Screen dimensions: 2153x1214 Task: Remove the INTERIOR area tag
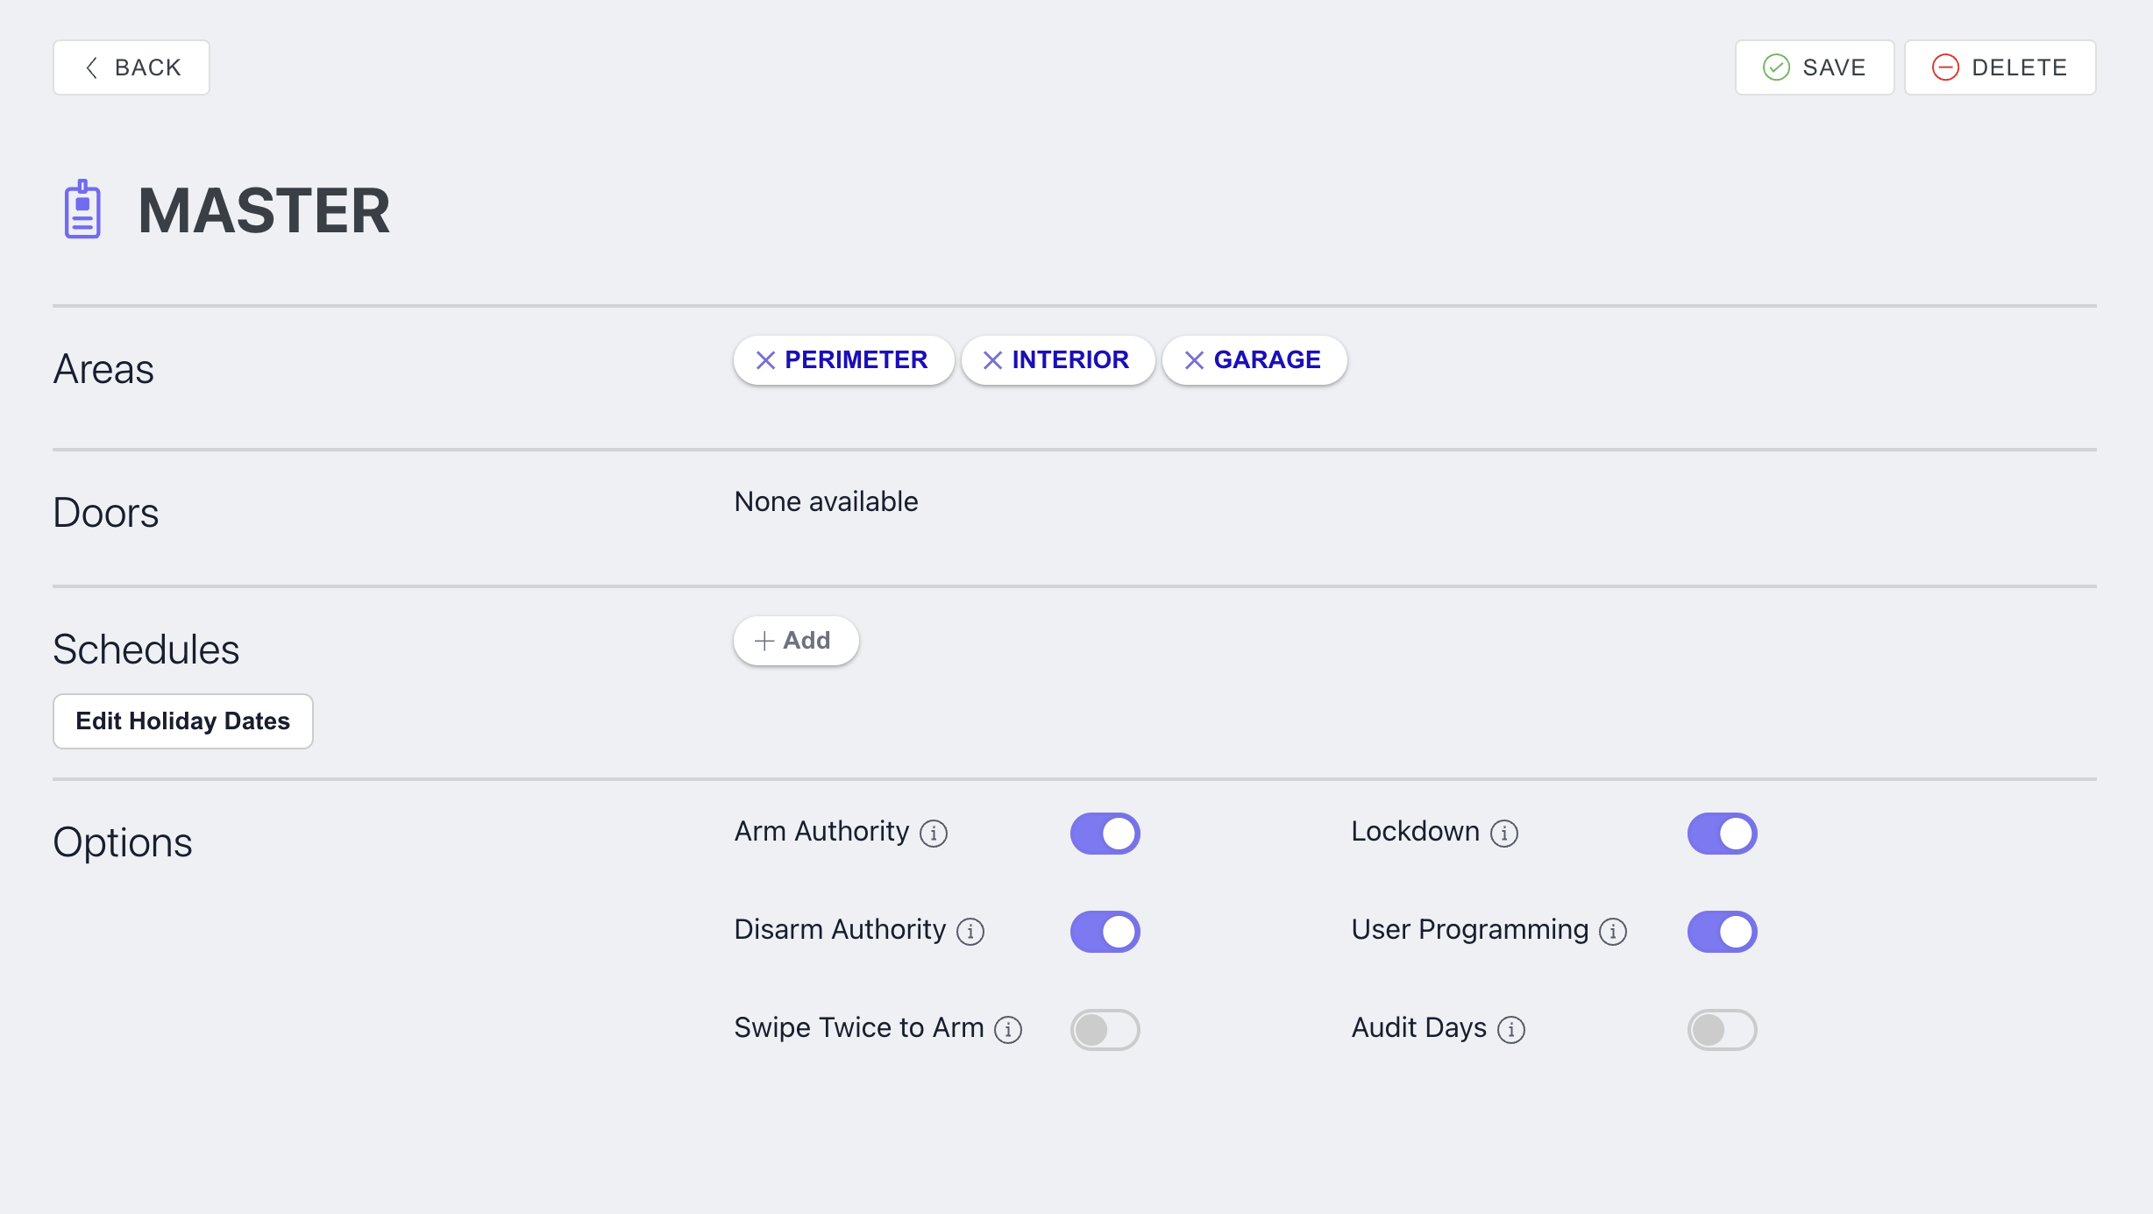click(x=992, y=360)
